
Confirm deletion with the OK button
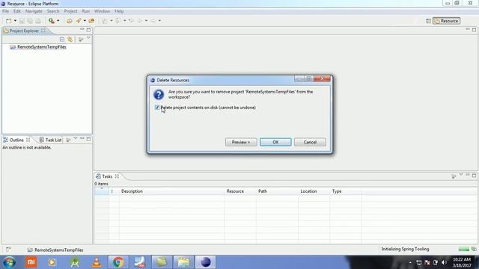click(x=275, y=142)
